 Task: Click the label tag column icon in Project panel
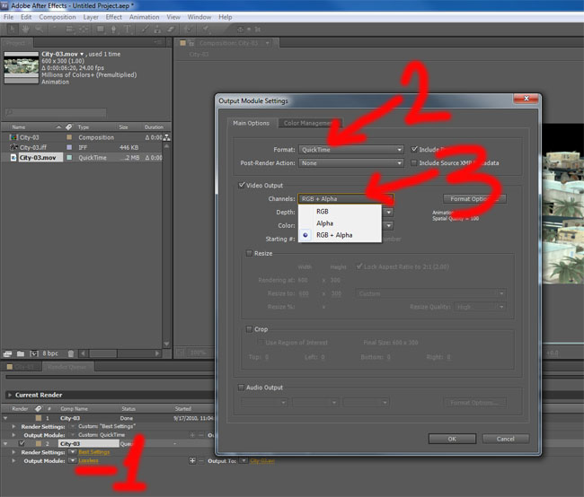[69, 126]
